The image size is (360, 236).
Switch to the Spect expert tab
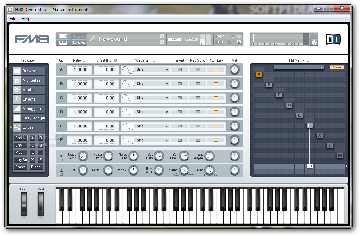point(21,167)
